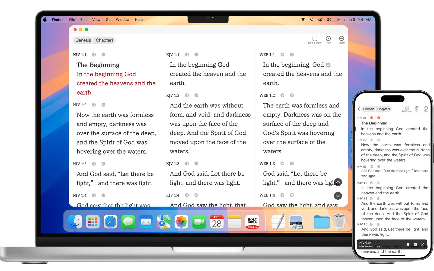This screenshot has height=271, width=434.
Task: Play audio for WEB 1:4 on Mac
Action: coord(282,195)
